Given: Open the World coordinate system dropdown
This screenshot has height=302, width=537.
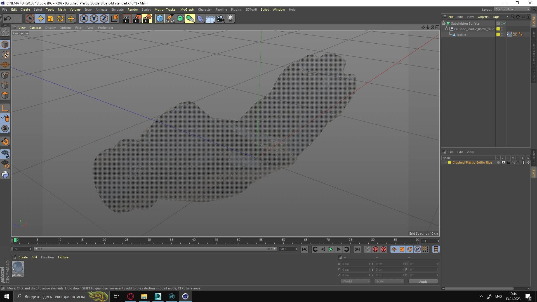Looking at the screenshot, I should click(x=355, y=281).
